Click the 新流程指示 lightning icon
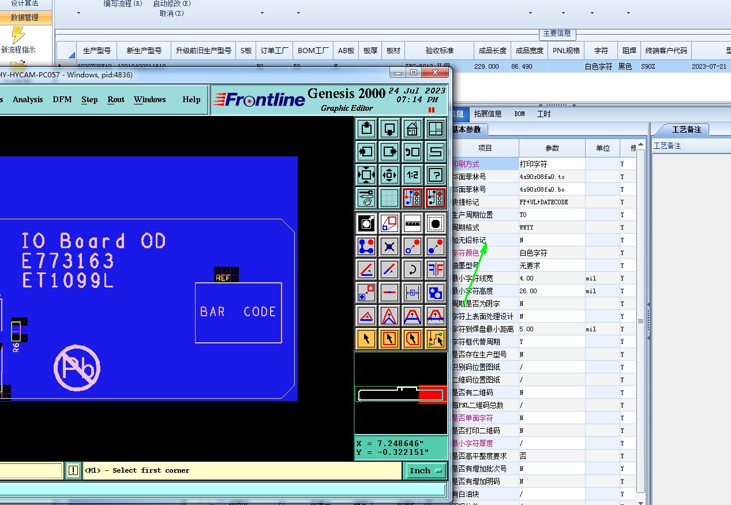Screen dimensions: 731x505 18,35
